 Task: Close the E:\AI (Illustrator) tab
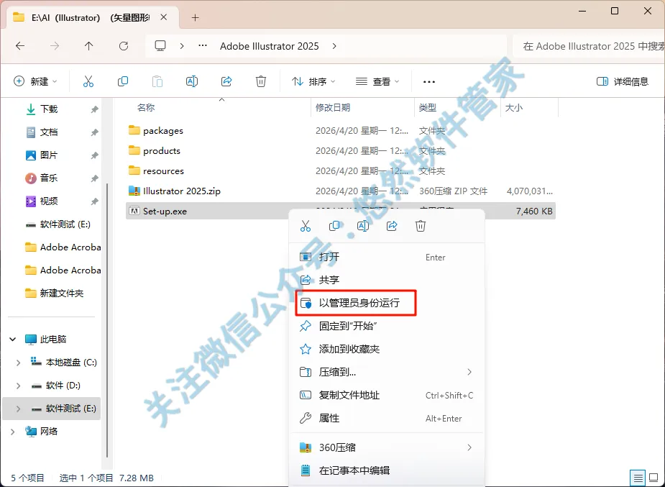(x=164, y=17)
